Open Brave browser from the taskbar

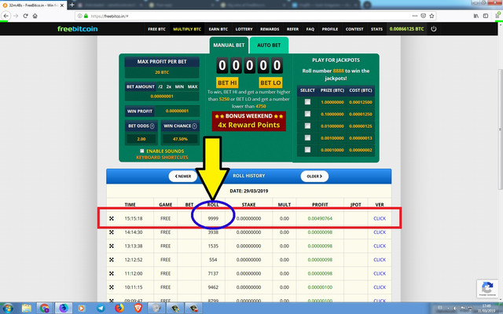click(x=138, y=309)
